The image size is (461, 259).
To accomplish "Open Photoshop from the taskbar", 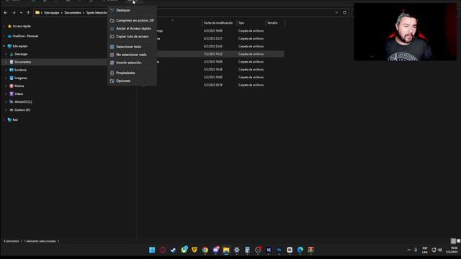I will pos(279,250).
